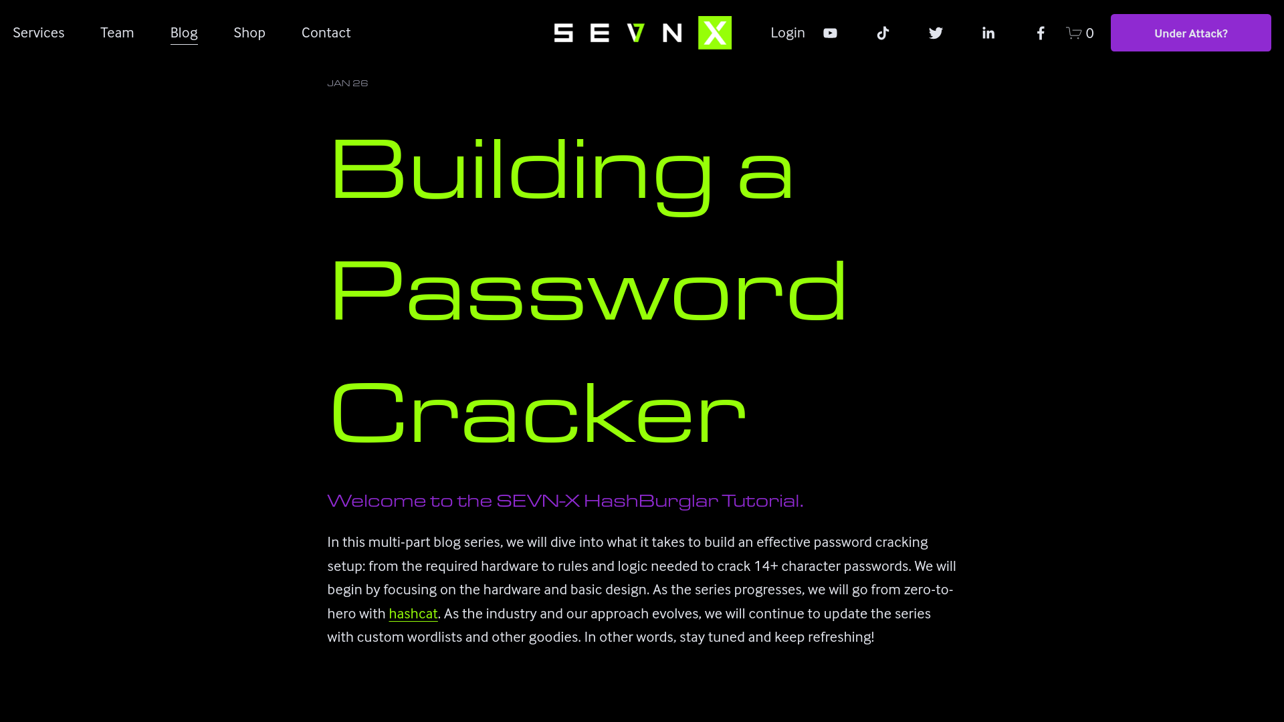1284x722 pixels.
Task: Click the SEVN-X logo icon
Action: (x=641, y=33)
